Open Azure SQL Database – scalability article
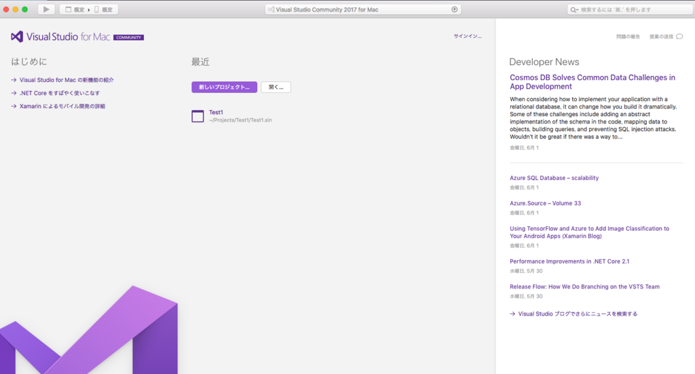This screenshot has height=374, width=695. 554,178
